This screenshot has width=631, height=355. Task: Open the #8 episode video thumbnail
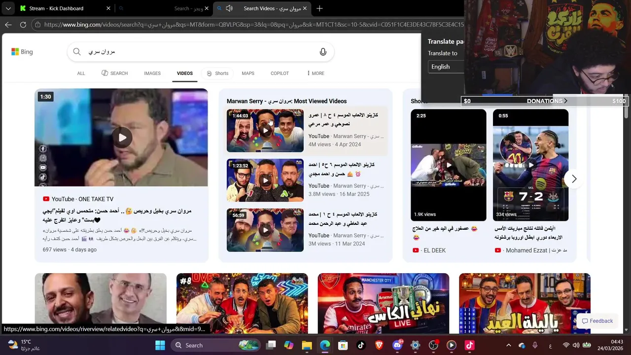(242, 303)
